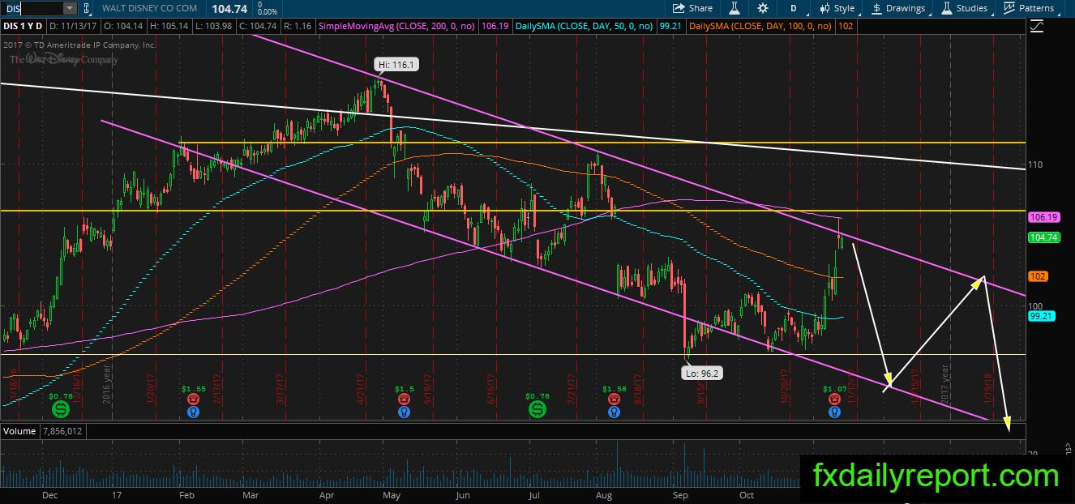This screenshot has width=1075, height=504.
Task: Click the symbol actions icon beside the dropdown
Action: 88,8
